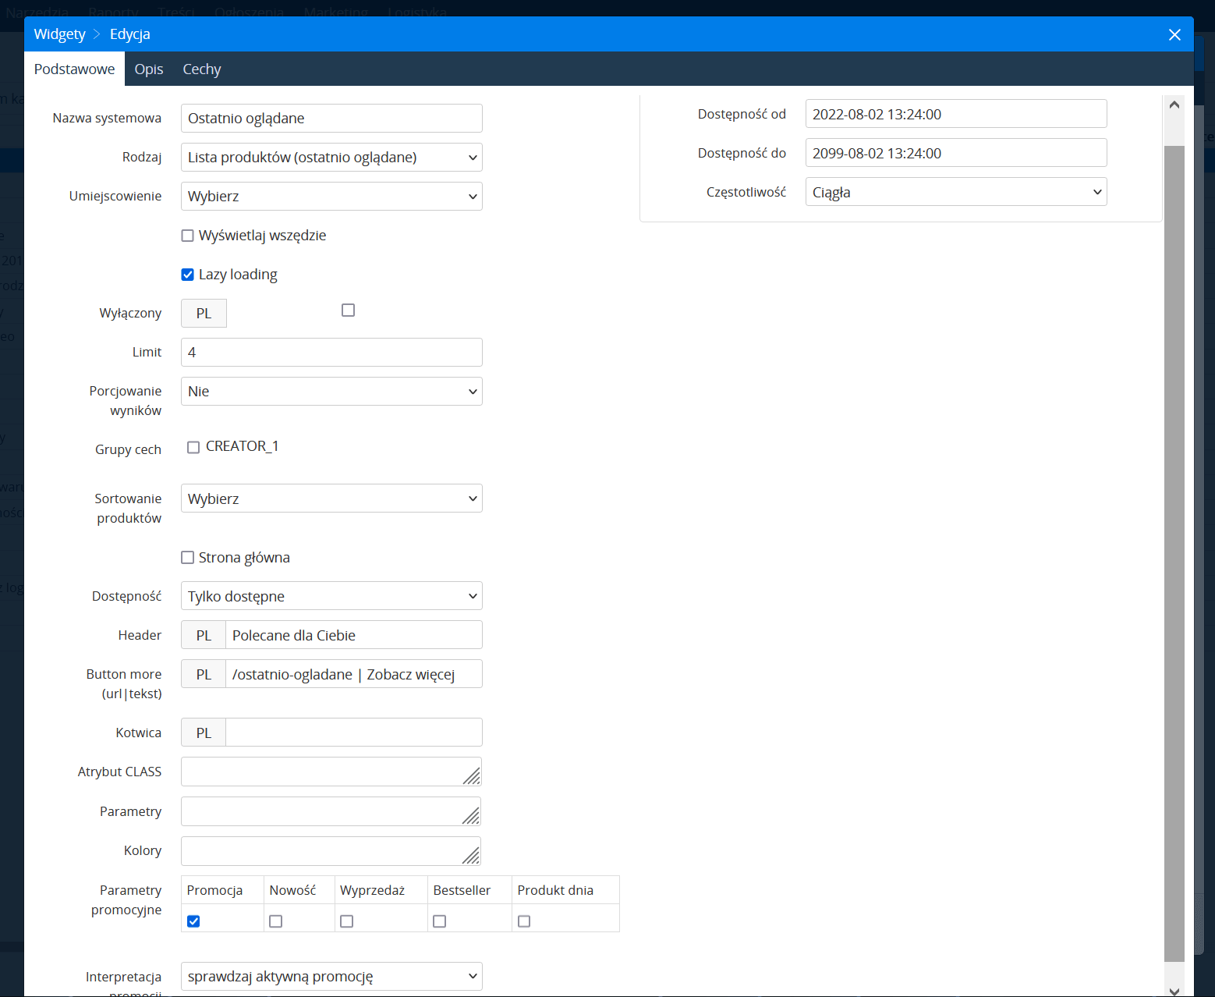Click the PL tag beside Button more
Screen dimensions: 1215x997
point(204,674)
